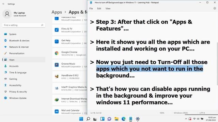
Task: Click Windows (CRLF) in Notepad status bar
Action: coord(181,113)
